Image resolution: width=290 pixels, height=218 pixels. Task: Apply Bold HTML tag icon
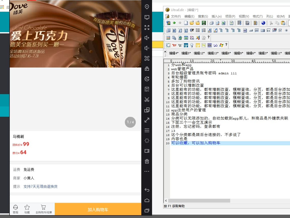click(174, 30)
